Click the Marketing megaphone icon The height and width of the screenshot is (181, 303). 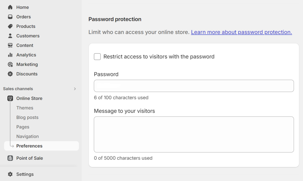[x=10, y=64]
